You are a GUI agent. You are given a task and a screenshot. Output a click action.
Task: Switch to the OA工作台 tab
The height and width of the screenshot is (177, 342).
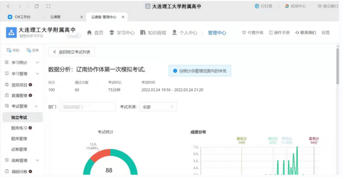click(x=23, y=17)
